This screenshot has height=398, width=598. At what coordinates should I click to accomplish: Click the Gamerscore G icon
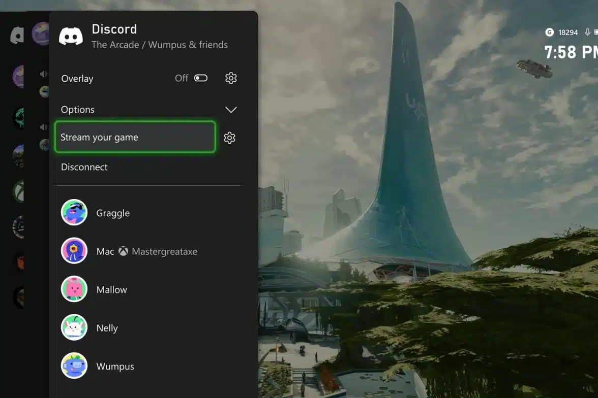[x=549, y=32]
